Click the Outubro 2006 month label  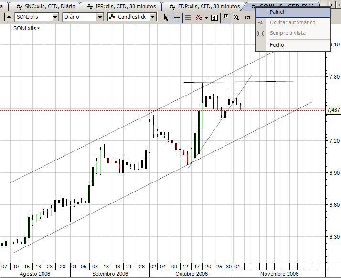(x=192, y=274)
